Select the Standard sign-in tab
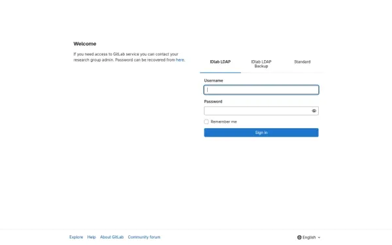This screenshot has height=245, width=392. pos(302,62)
